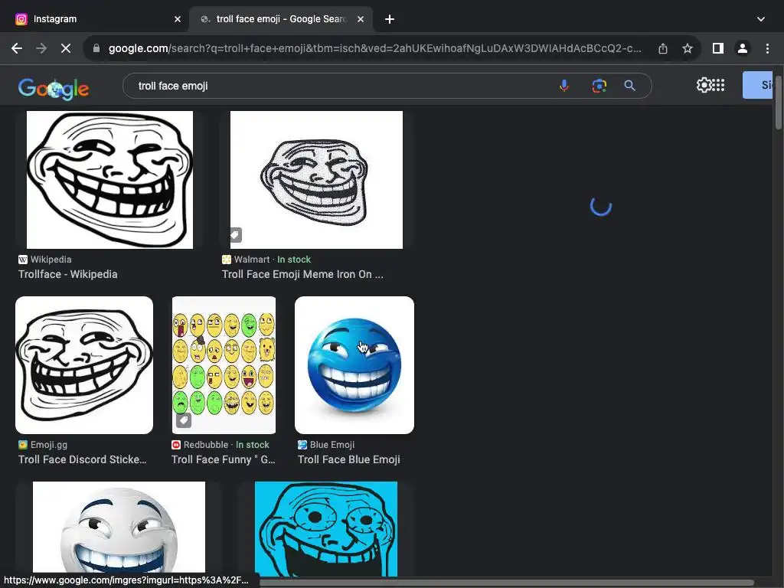784x588 pixels.
Task: Open a new browser tab
Action: [390, 19]
